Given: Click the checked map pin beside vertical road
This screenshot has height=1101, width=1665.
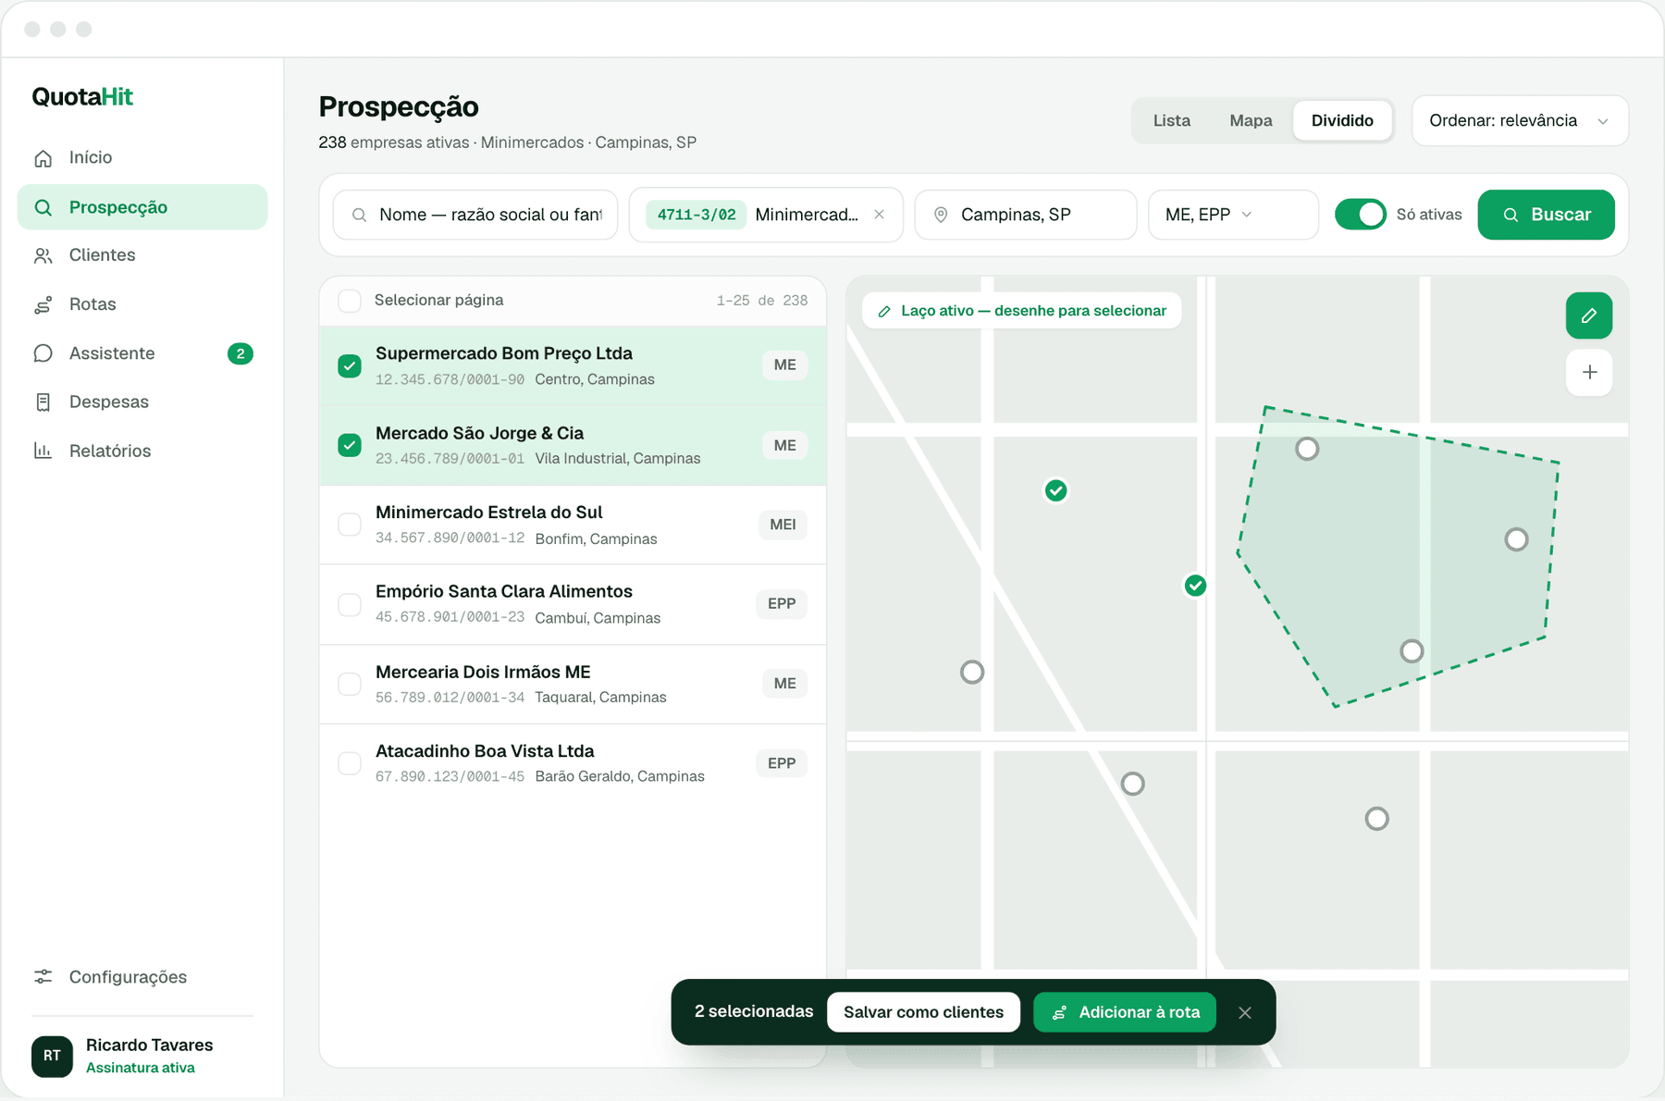Looking at the screenshot, I should pyautogui.click(x=1195, y=586).
